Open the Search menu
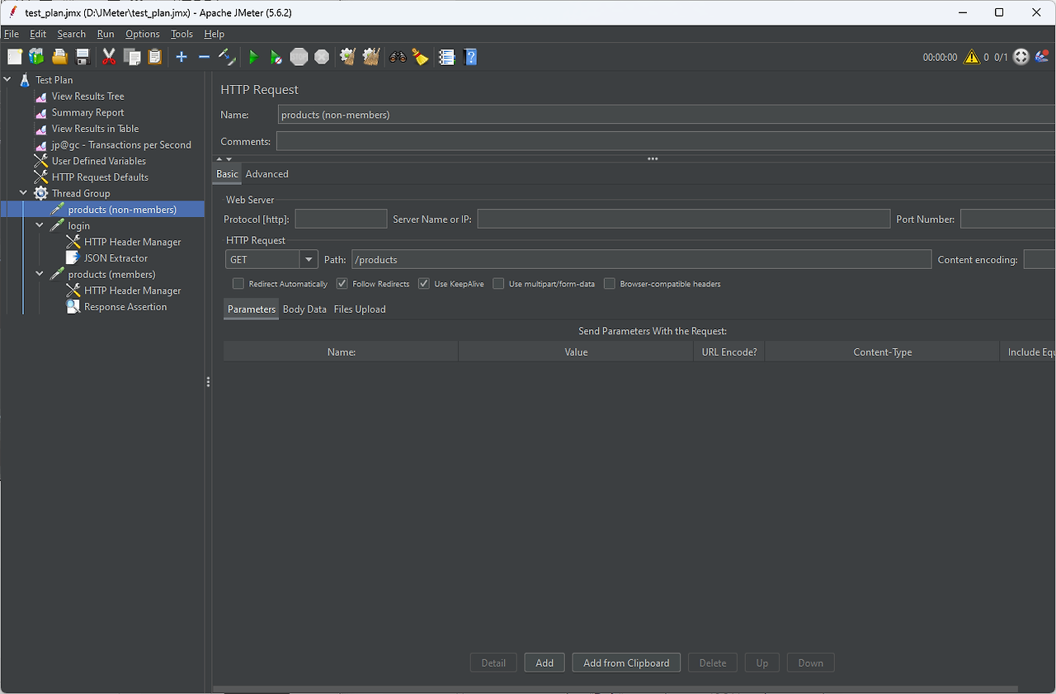Image resolution: width=1056 pixels, height=694 pixels. (72, 34)
